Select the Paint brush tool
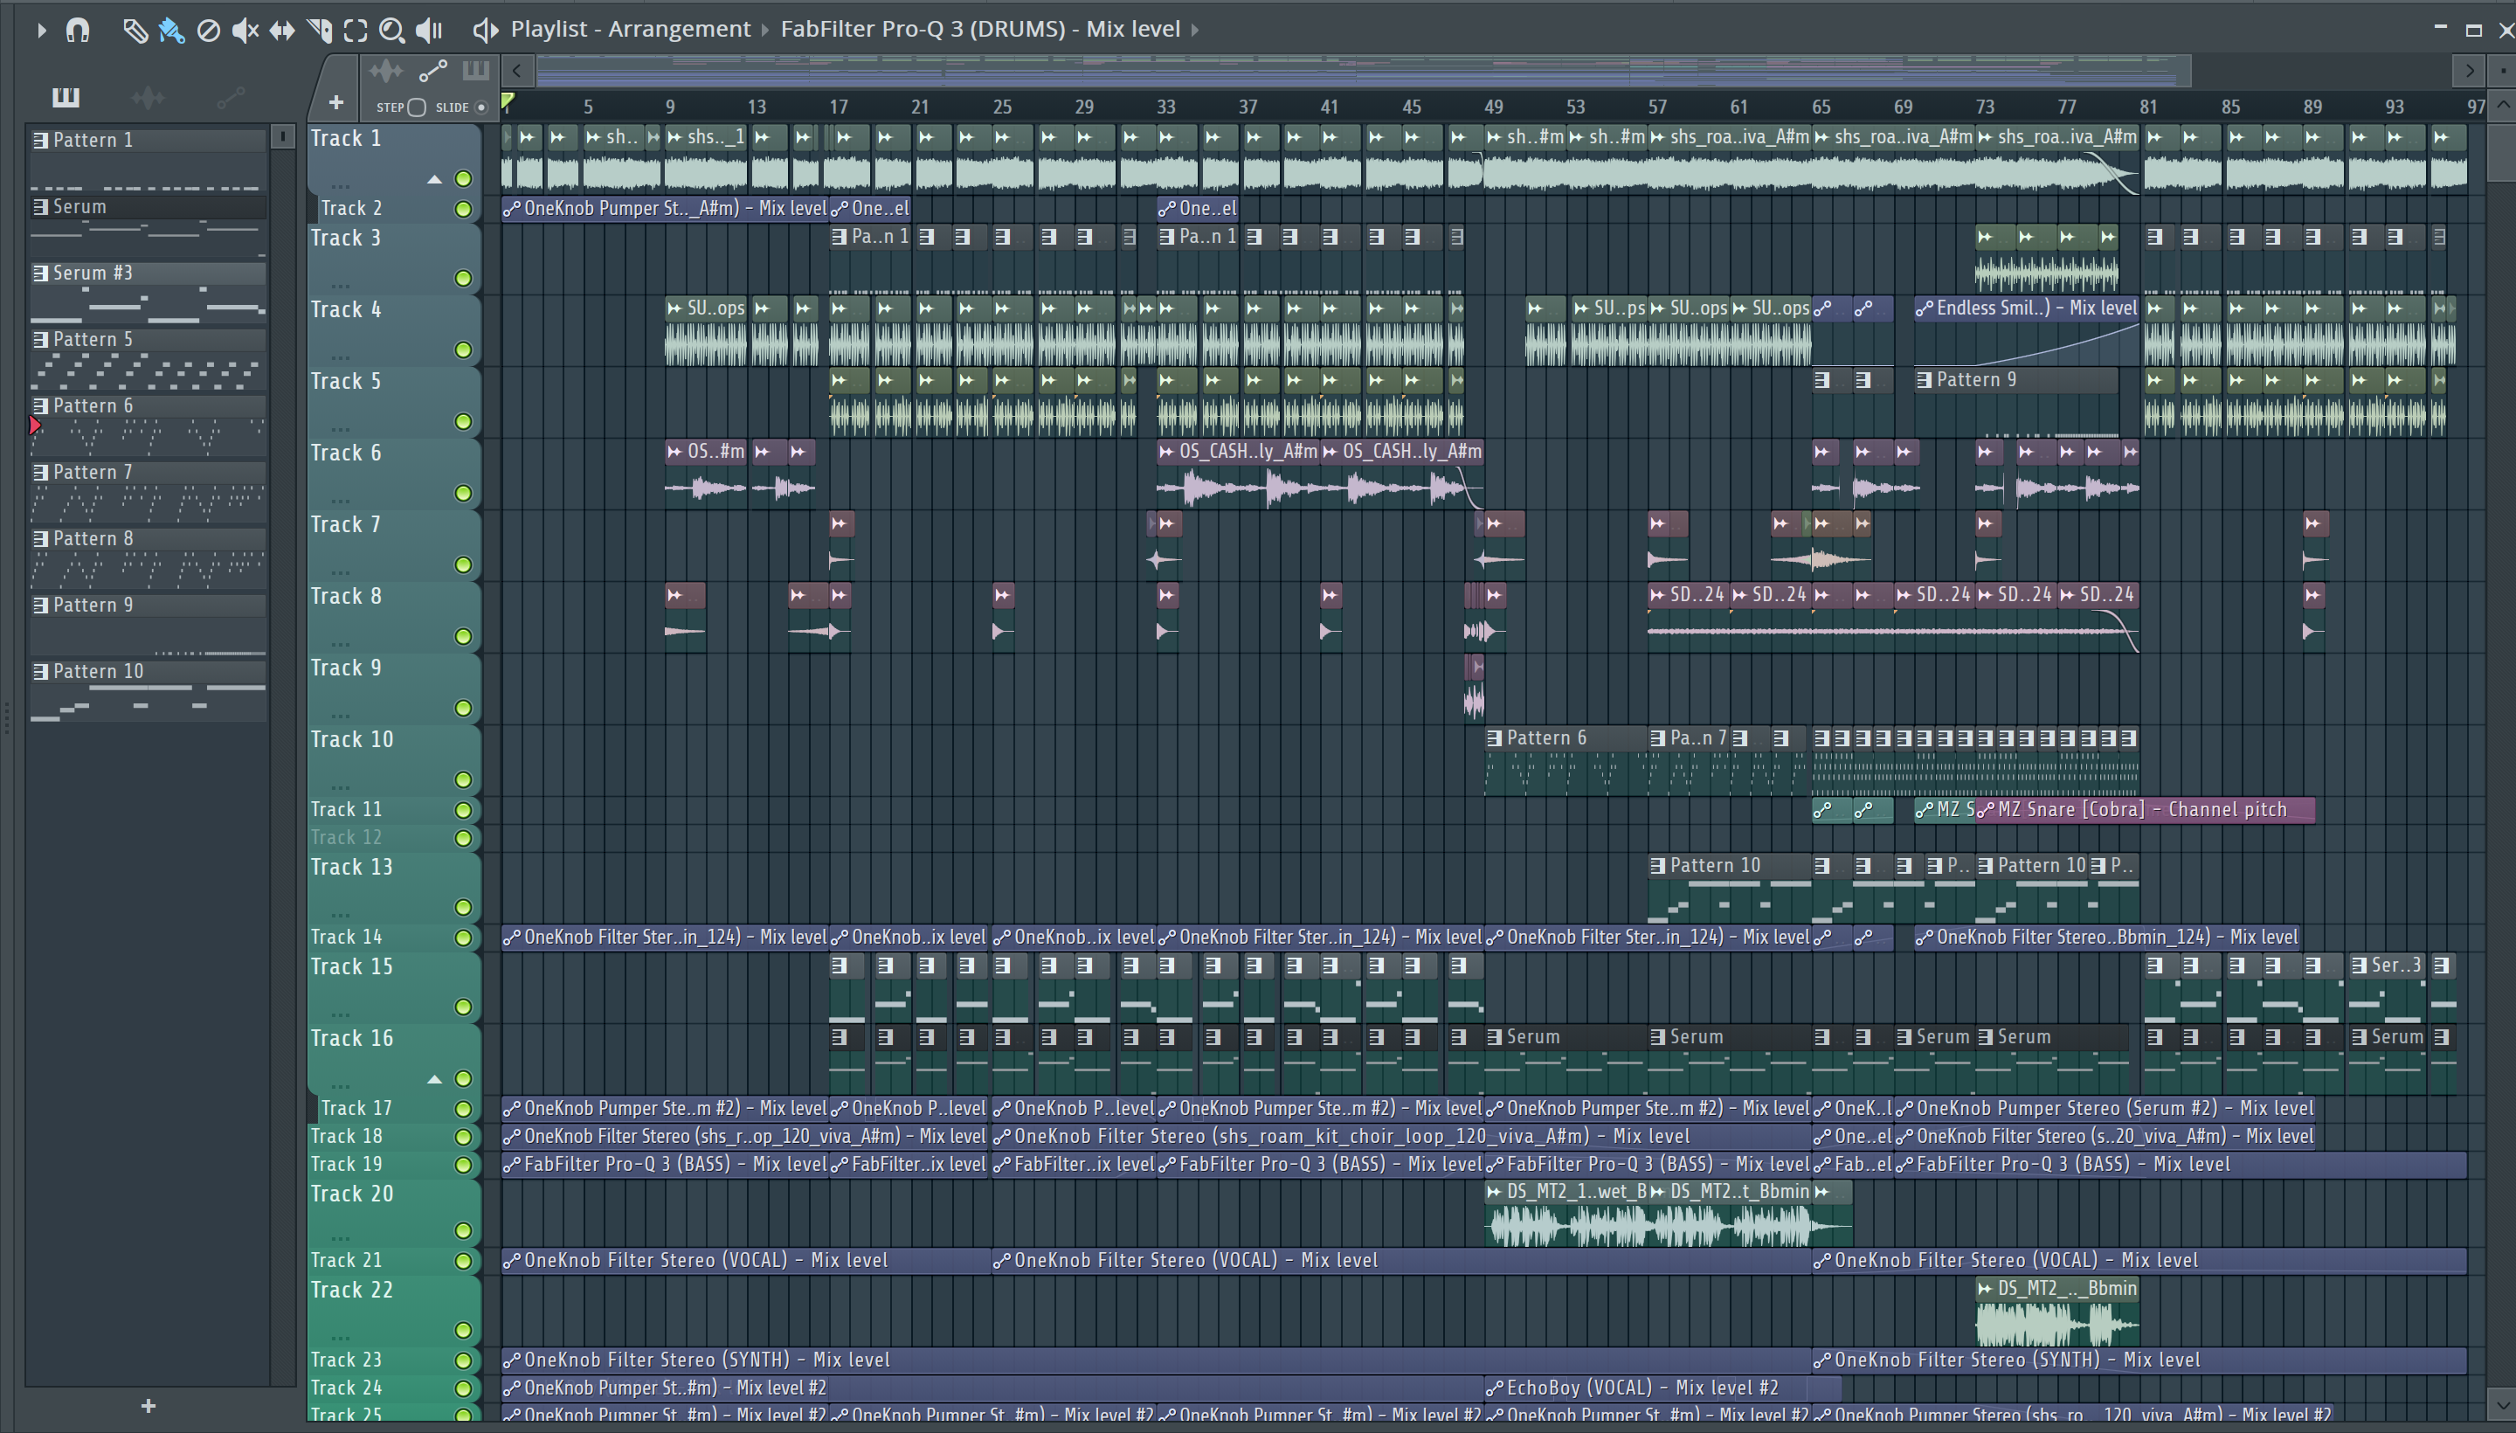This screenshot has width=2516, height=1433. [x=171, y=30]
